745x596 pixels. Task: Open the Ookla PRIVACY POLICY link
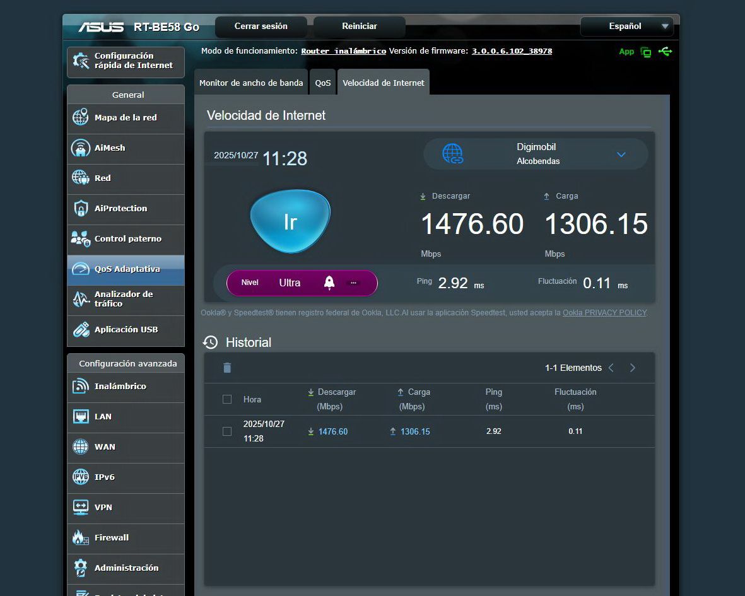point(604,312)
